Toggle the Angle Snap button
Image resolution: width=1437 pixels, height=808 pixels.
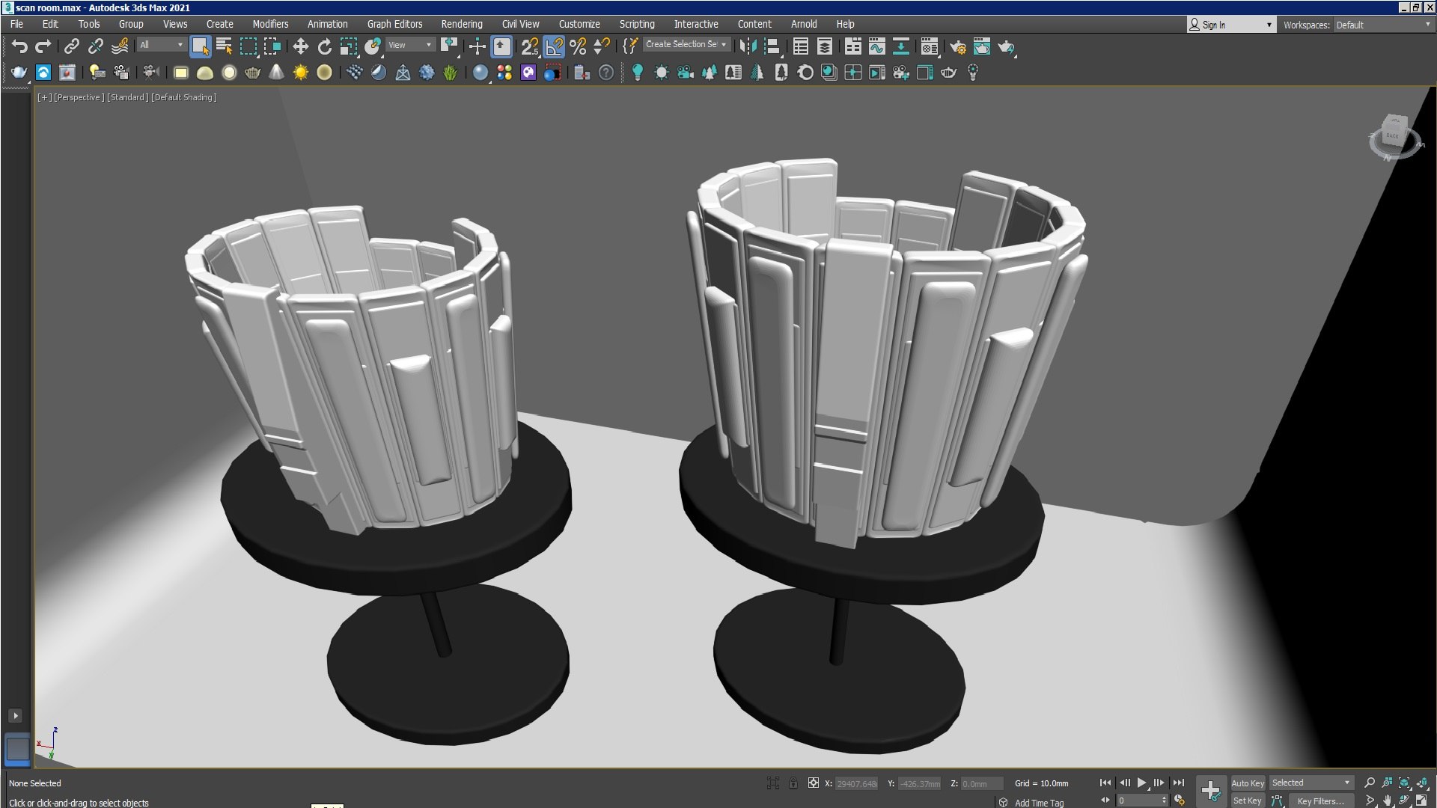click(x=555, y=47)
